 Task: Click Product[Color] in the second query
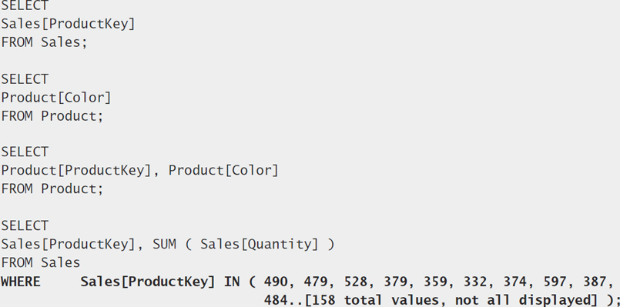coord(56,98)
